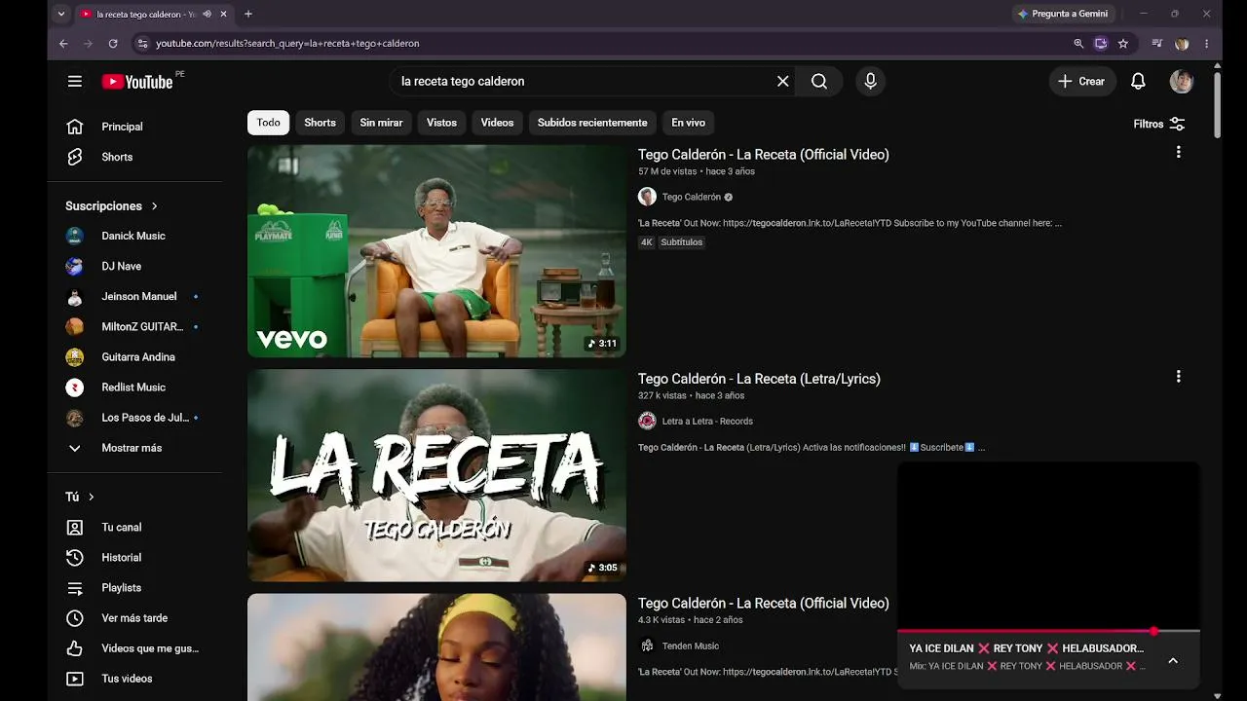This screenshot has height=701, width=1247.
Task: Click Pregunta a Gemini button
Action: click(1063, 14)
